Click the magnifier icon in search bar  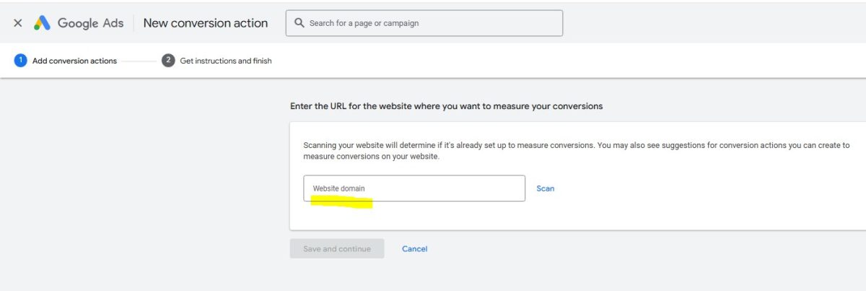pos(299,23)
